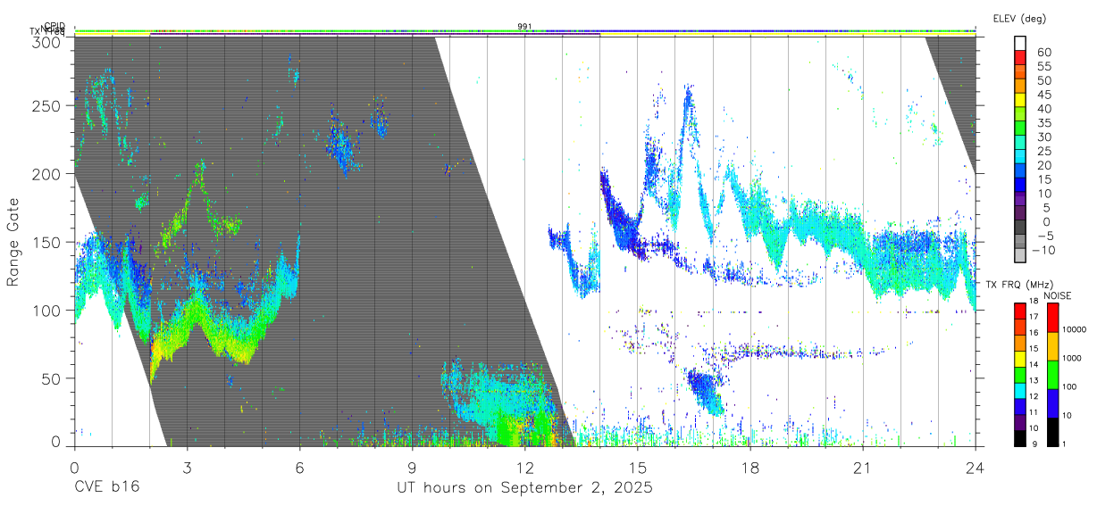Click the '20' label on the ELEV scale
Screen dimensions: 1097x506
point(1044,166)
